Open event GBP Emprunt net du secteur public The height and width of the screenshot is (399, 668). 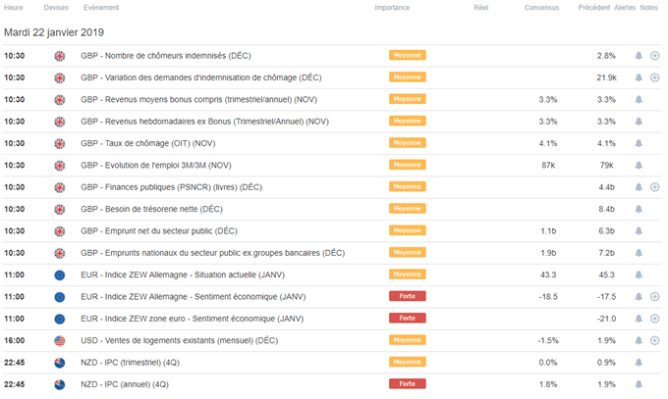pyautogui.click(x=159, y=231)
